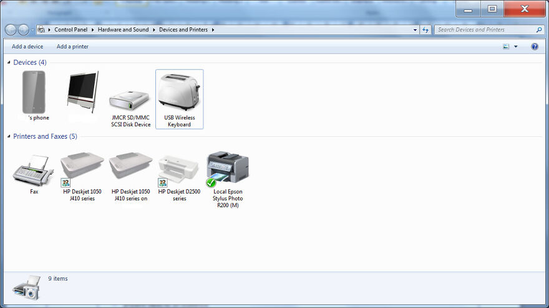Select the phone device icon
Viewport: 549px width, 308px height.
coord(34,92)
